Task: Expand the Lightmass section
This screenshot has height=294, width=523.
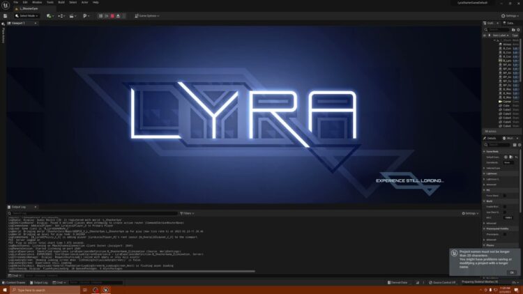Action: pyautogui.click(x=485, y=173)
